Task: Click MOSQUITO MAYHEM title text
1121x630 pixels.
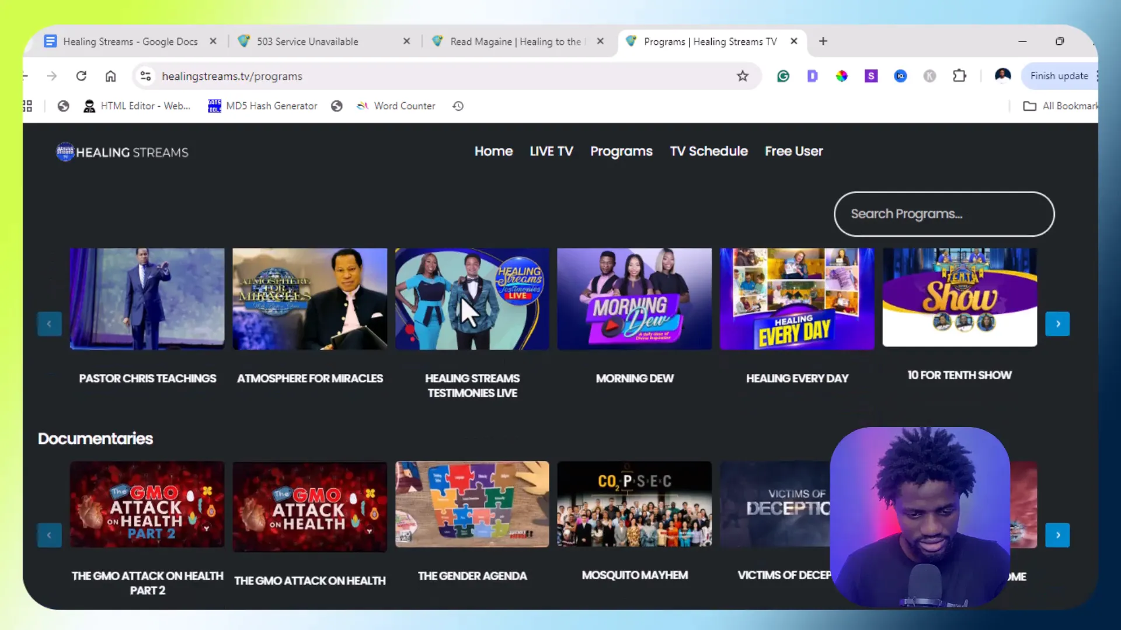Action: 635,575
